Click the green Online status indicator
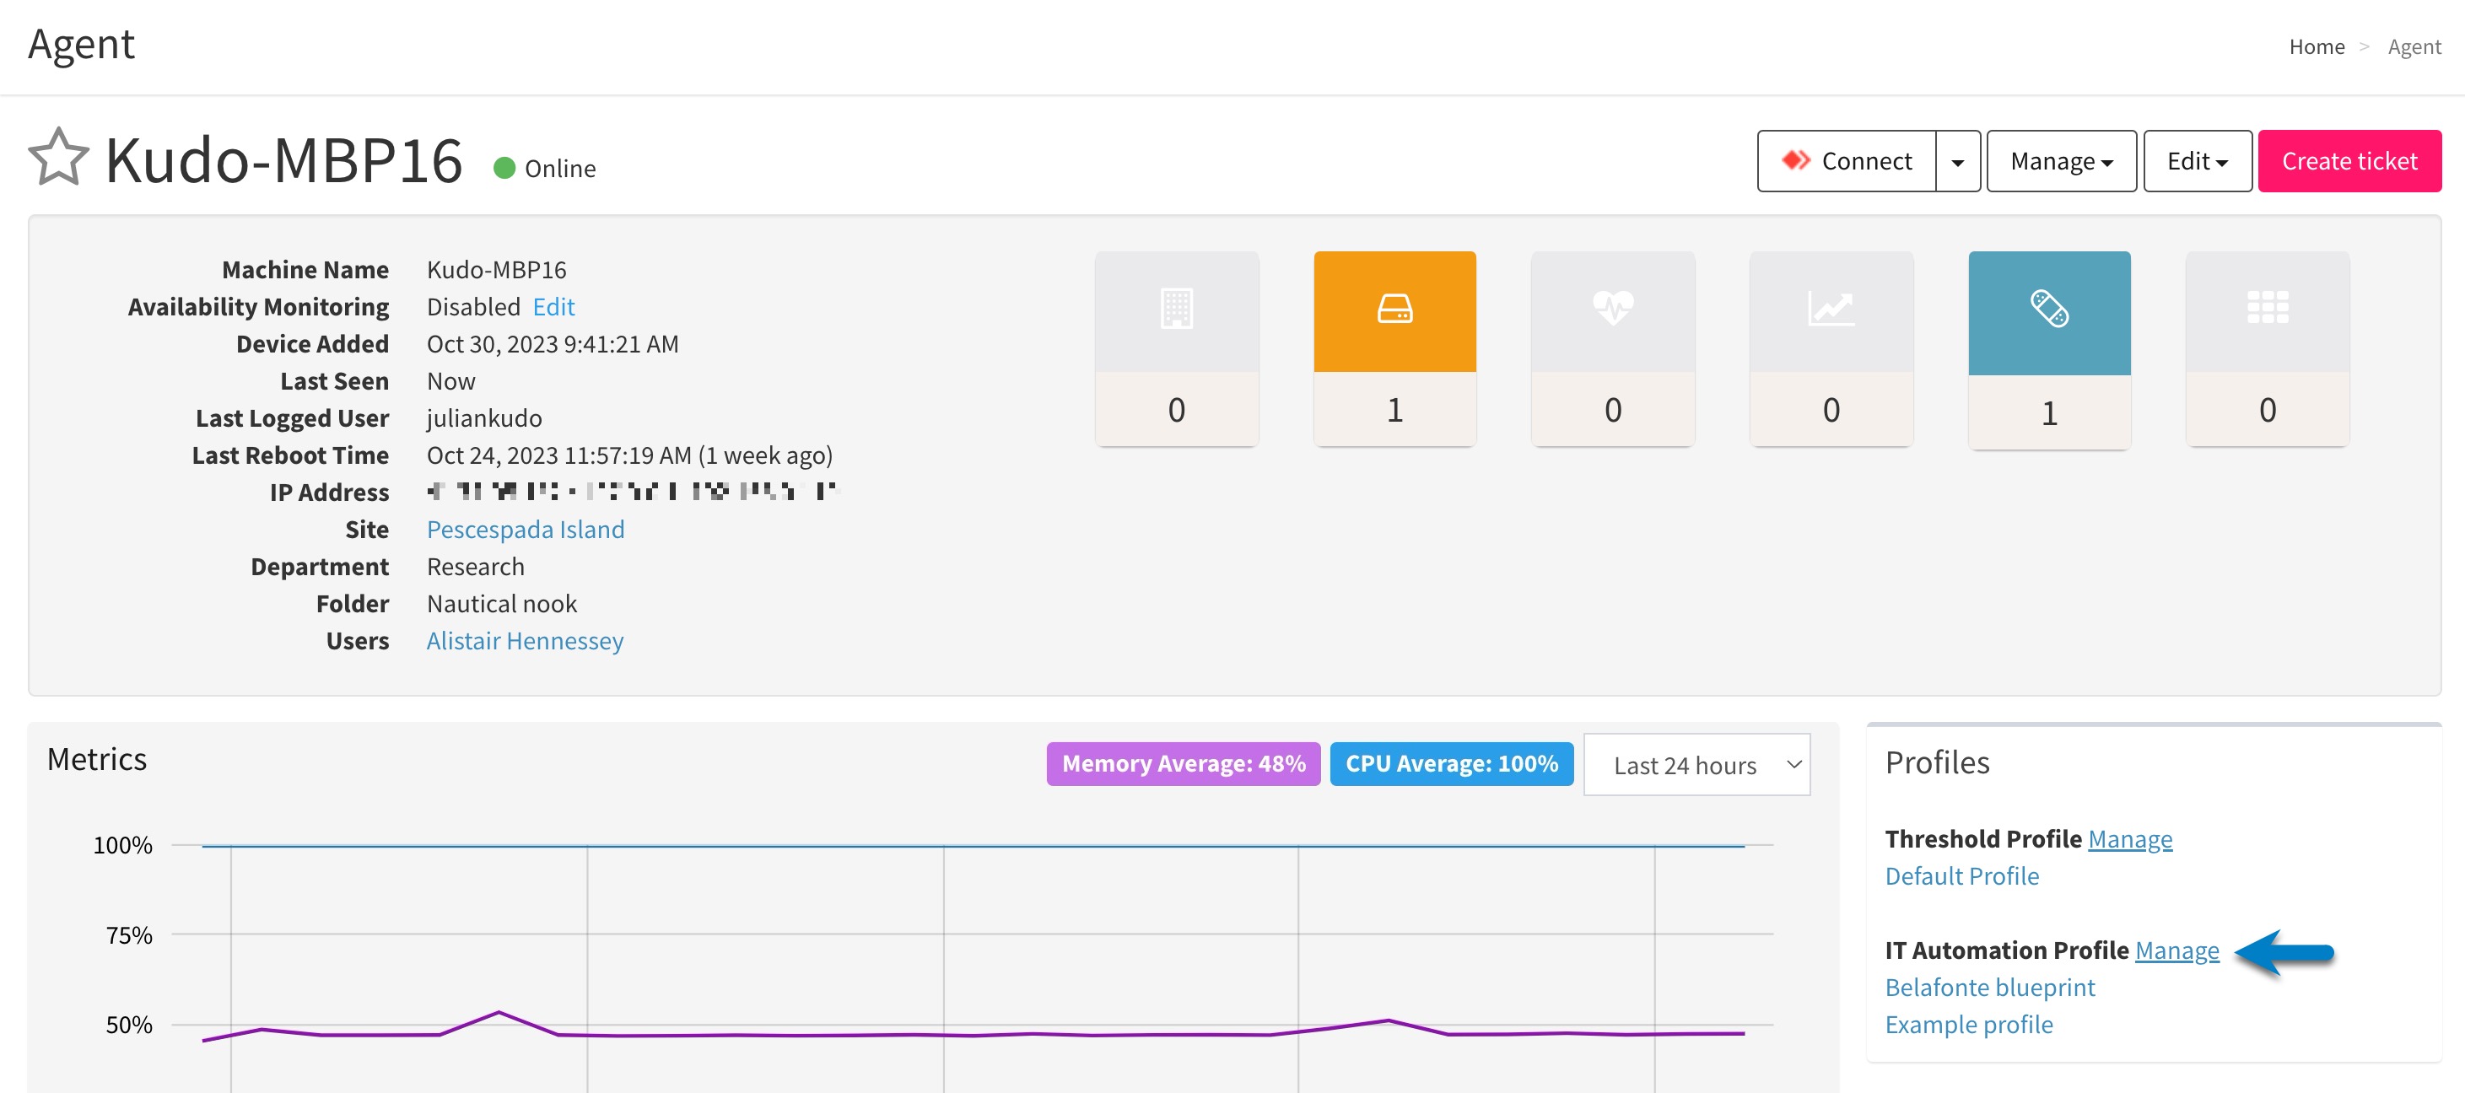Viewport: 2465px width, 1093px height. coord(504,166)
